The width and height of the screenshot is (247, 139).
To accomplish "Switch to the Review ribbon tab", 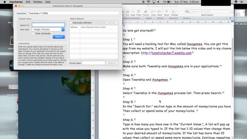I will click(186, 18).
